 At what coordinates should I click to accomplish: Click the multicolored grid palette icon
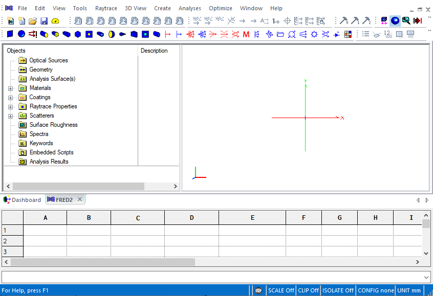(348, 34)
